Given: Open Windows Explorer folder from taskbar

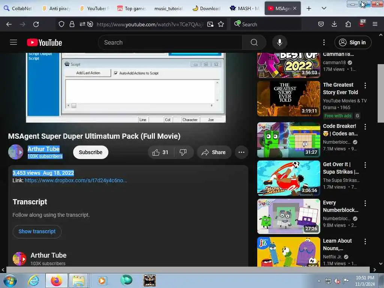Looking at the screenshot, I should (x=78, y=280).
